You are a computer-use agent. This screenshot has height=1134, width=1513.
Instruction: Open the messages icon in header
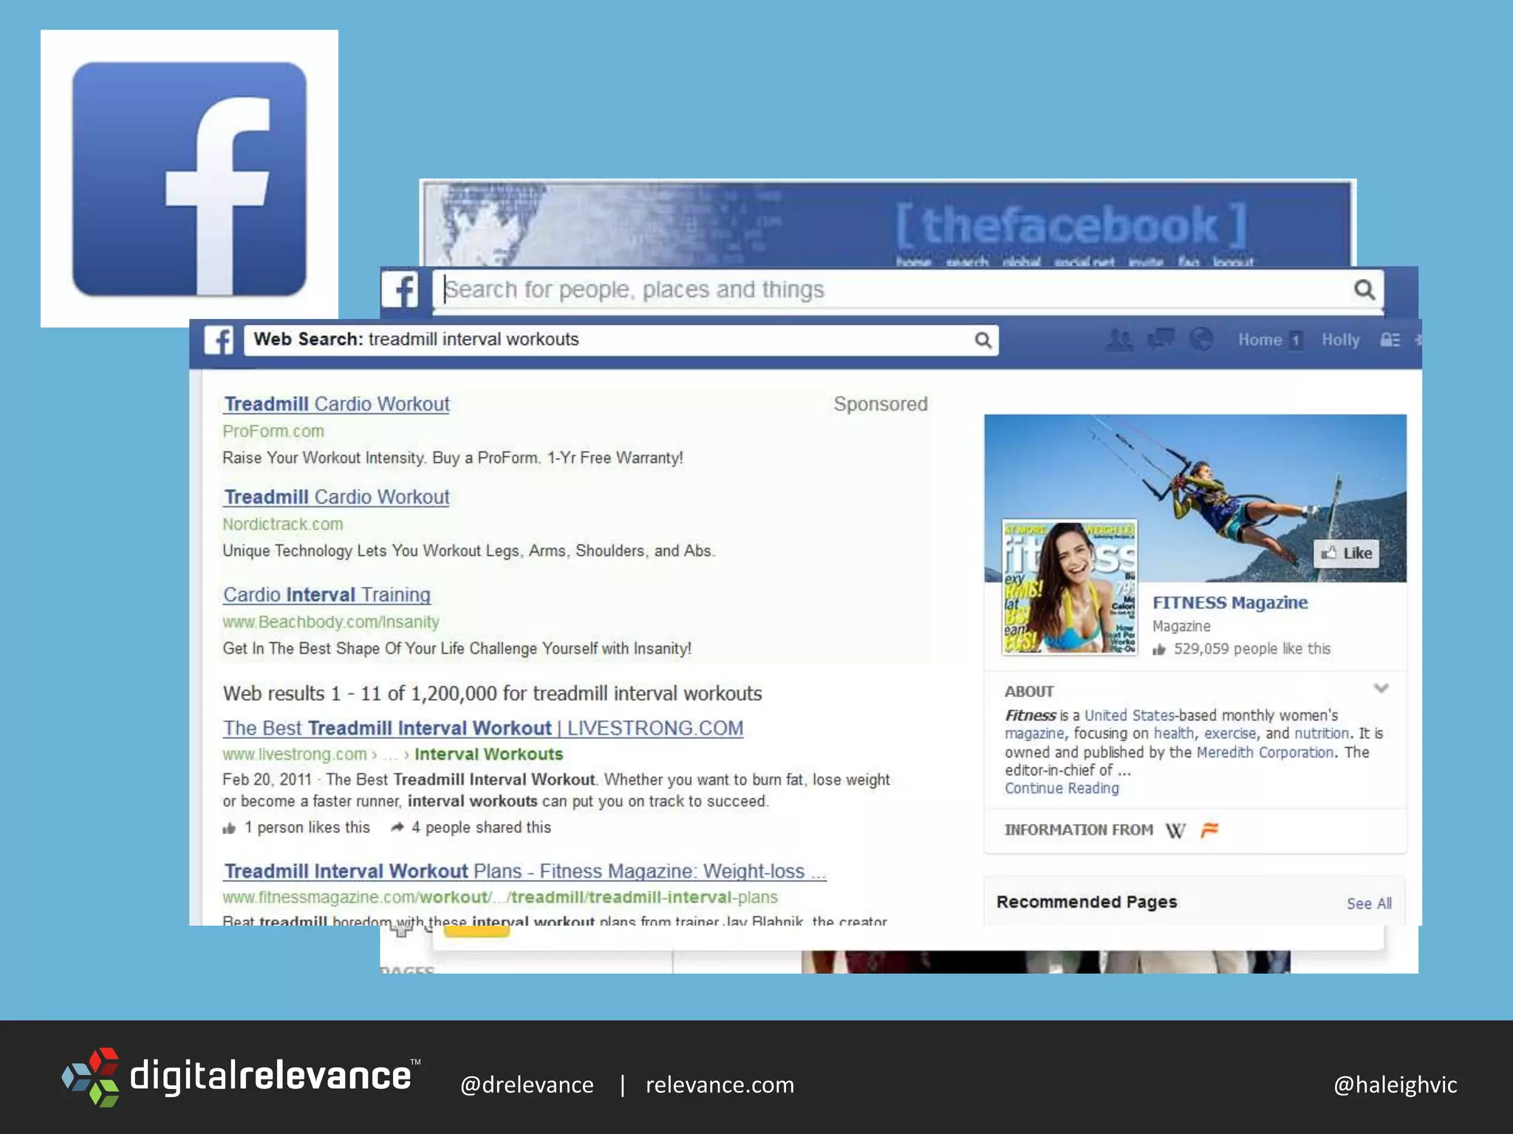tap(1161, 340)
